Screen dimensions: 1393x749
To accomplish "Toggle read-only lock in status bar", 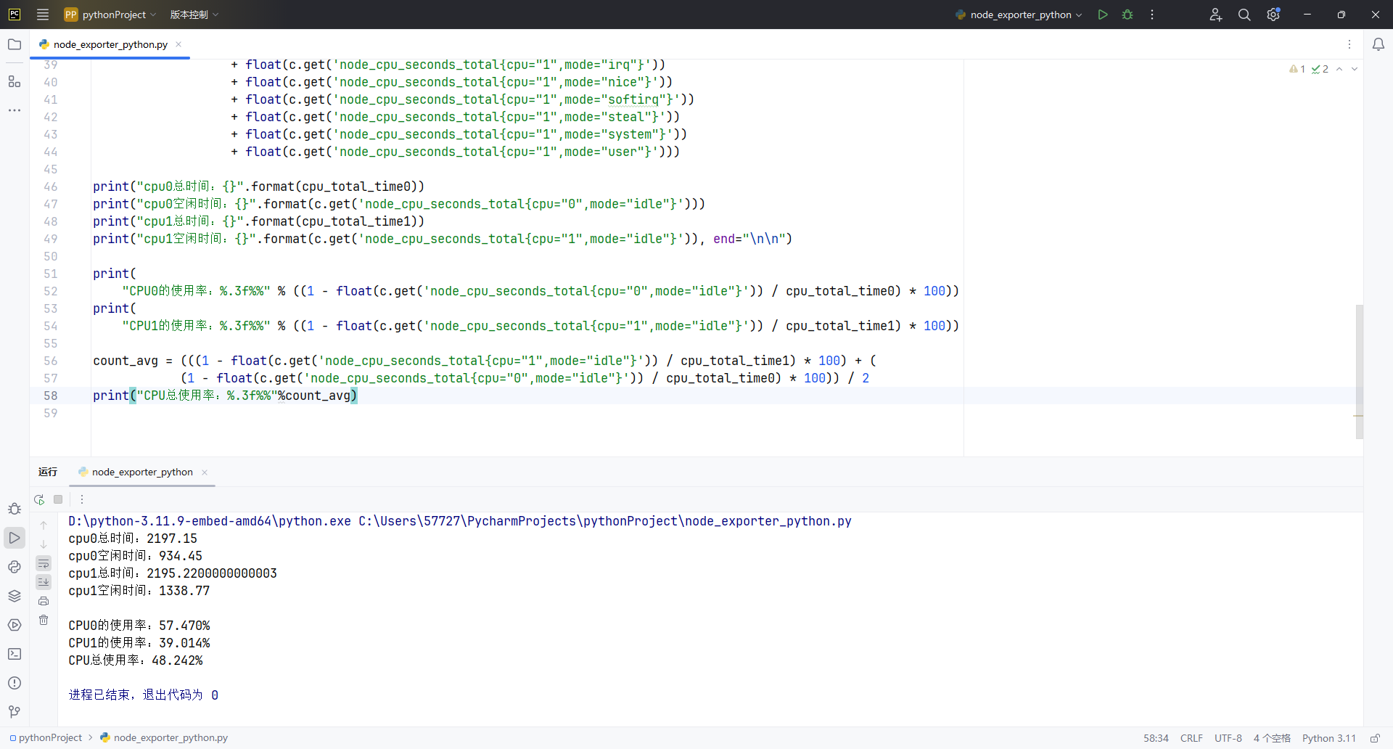I will click(1375, 738).
